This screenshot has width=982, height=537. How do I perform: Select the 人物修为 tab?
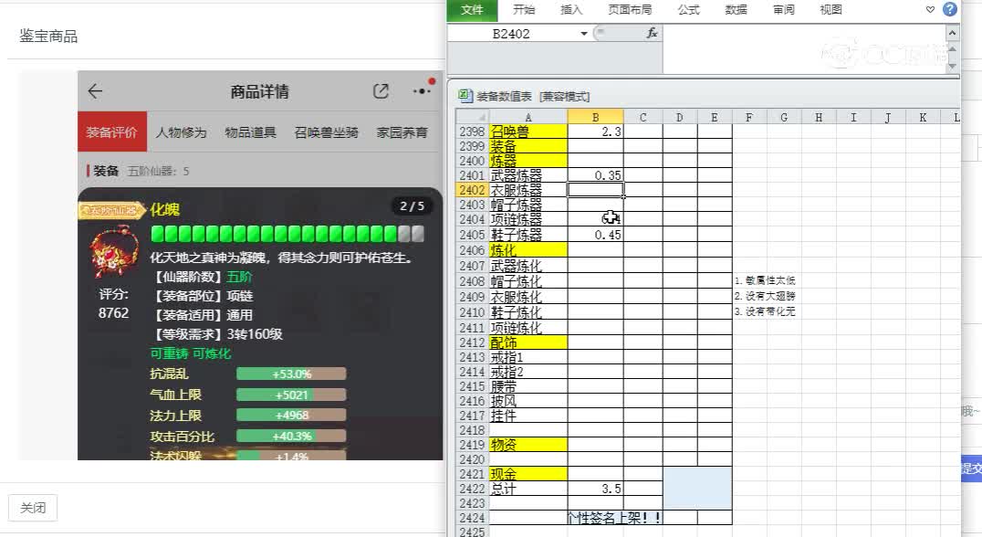click(181, 132)
